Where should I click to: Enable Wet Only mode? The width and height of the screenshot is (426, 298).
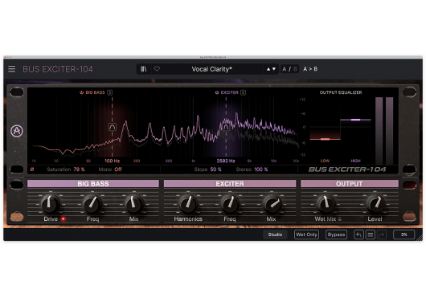(x=306, y=235)
